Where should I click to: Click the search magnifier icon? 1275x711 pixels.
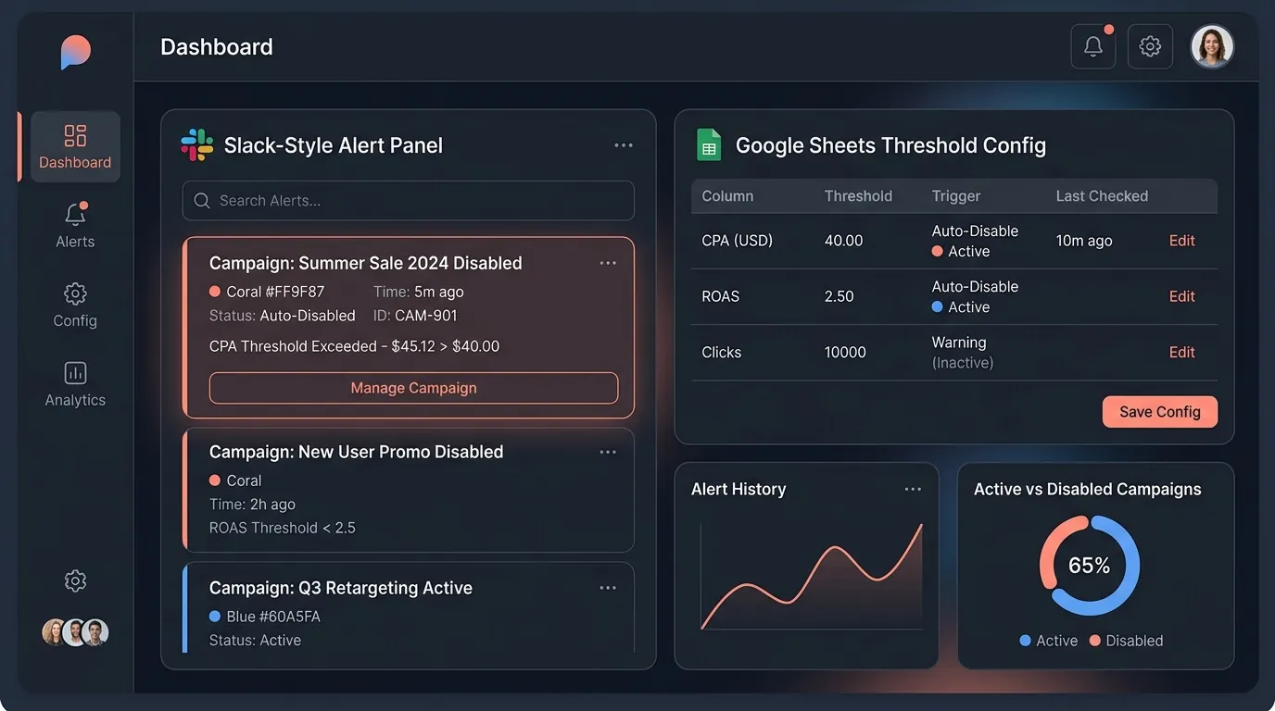[202, 200]
